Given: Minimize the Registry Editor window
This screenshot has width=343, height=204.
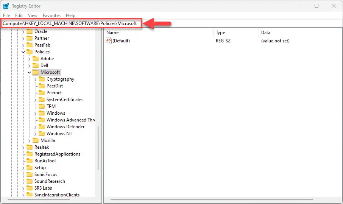Looking at the screenshot, I should click(299, 6).
